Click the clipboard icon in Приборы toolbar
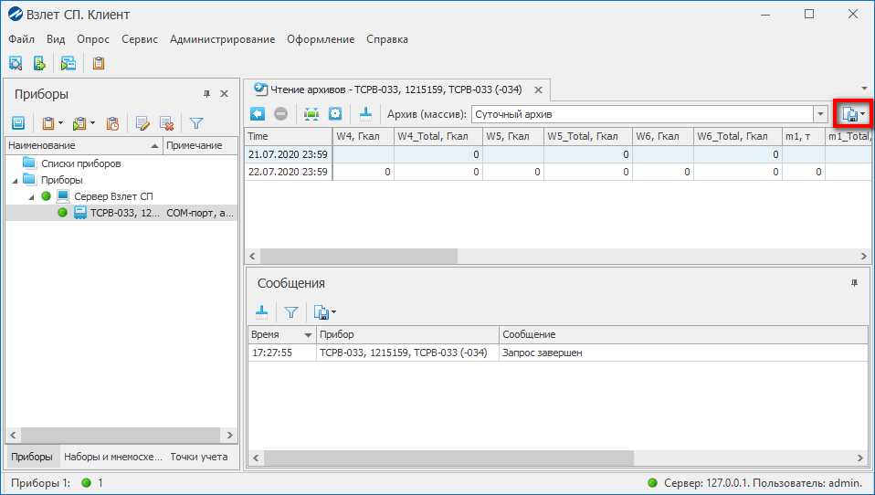This screenshot has width=875, height=495. pyautogui.click(x=48, y=123)
